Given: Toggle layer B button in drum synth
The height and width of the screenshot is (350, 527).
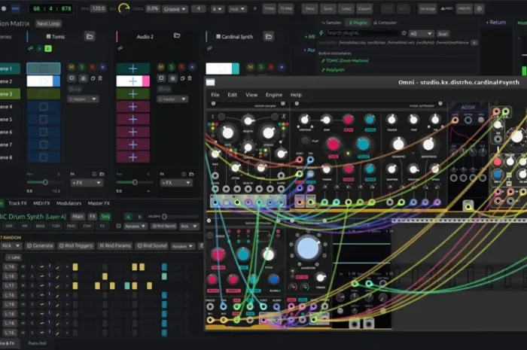Looking at the screenshot, I should (x=139, y=217).
